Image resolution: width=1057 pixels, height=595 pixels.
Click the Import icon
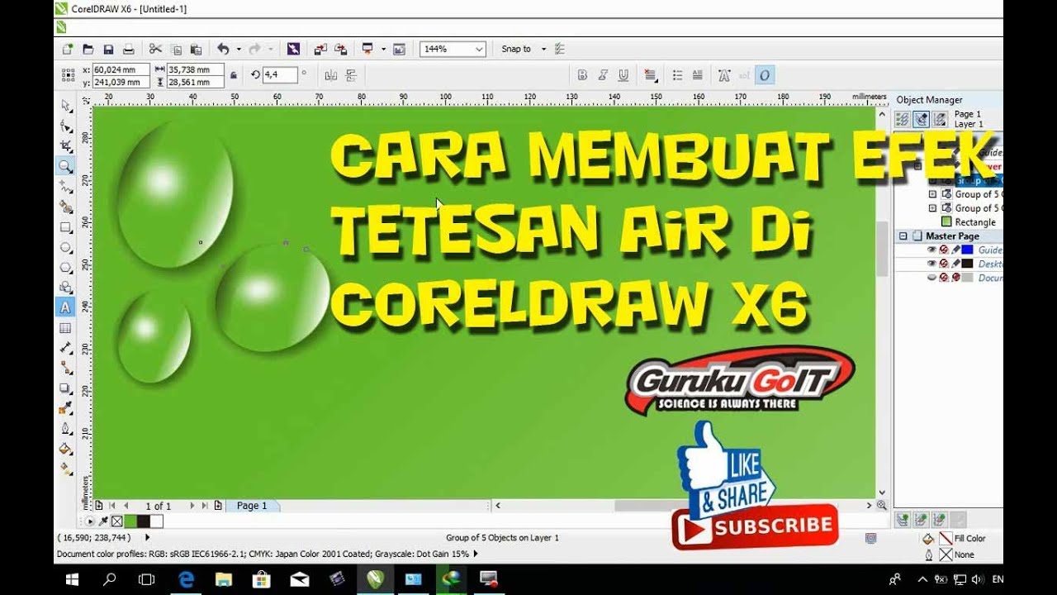(x=320, y=50)
